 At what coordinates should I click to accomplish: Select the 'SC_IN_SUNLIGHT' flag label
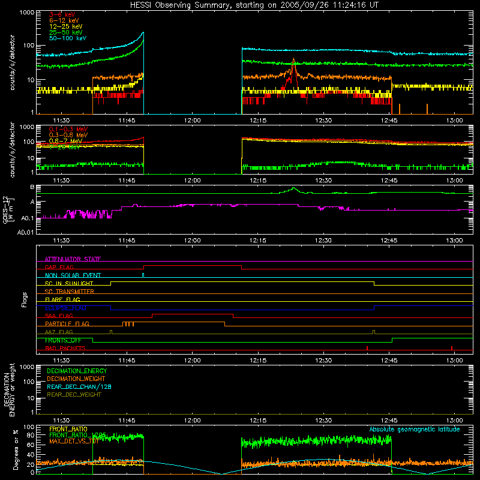click(x=69, y=283)
